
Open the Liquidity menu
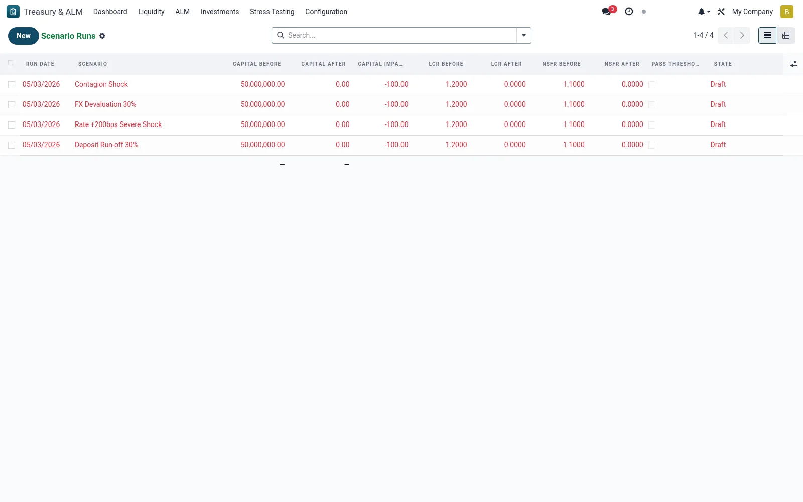[x=151, y=12]
